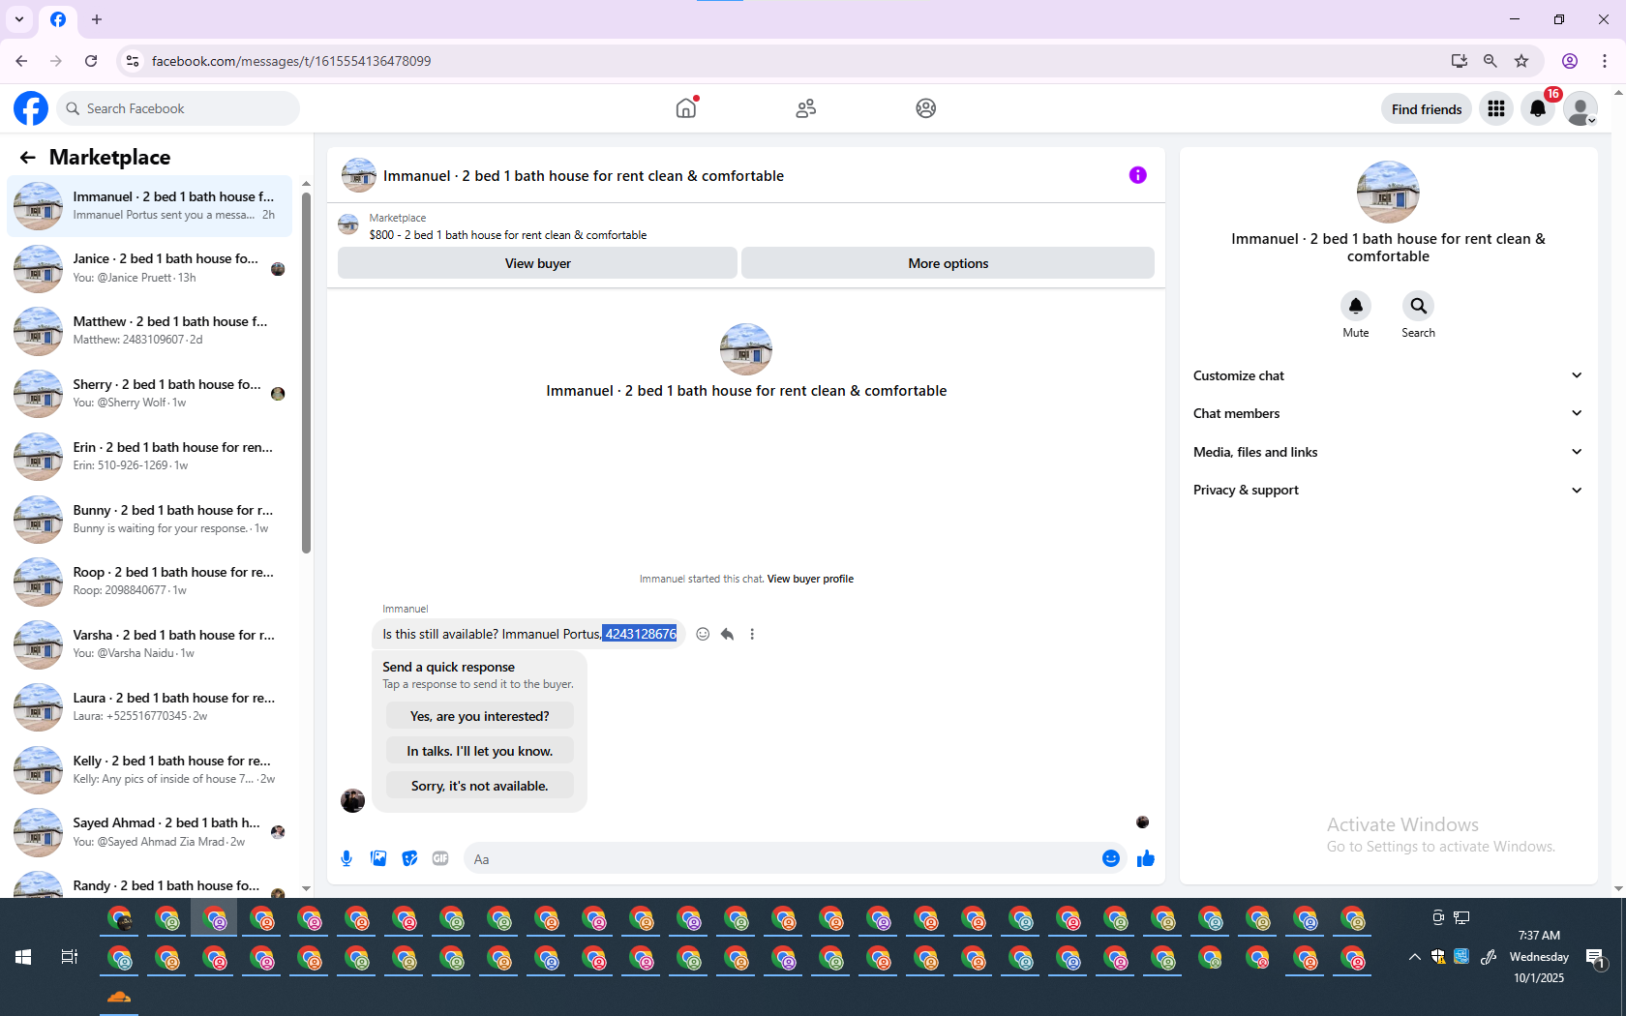
Task: Open Chrome profile icon in toolbar
Action: (x=1570, y=61)
